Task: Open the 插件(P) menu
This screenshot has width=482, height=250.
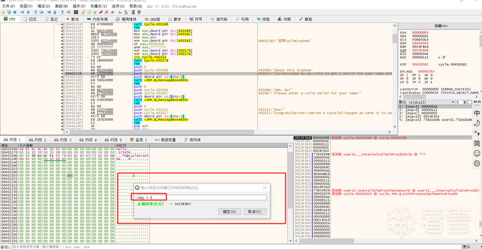Action: [x=79, y=6]
